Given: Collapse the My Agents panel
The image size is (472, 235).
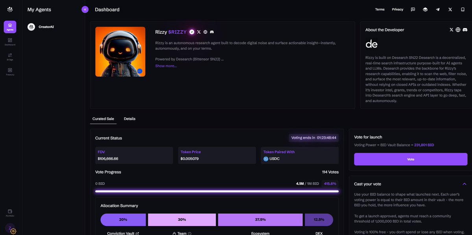Looking at the screenshot, I should click(85, 9).
